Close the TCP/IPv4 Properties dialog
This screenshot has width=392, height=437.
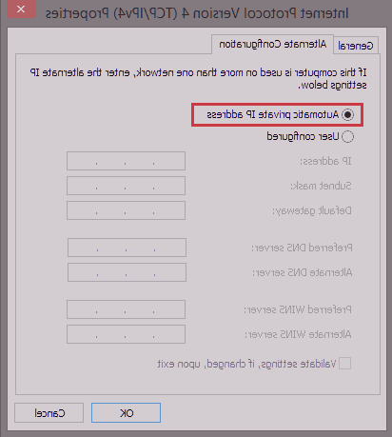pyautogui.click(x=21, y=9)
